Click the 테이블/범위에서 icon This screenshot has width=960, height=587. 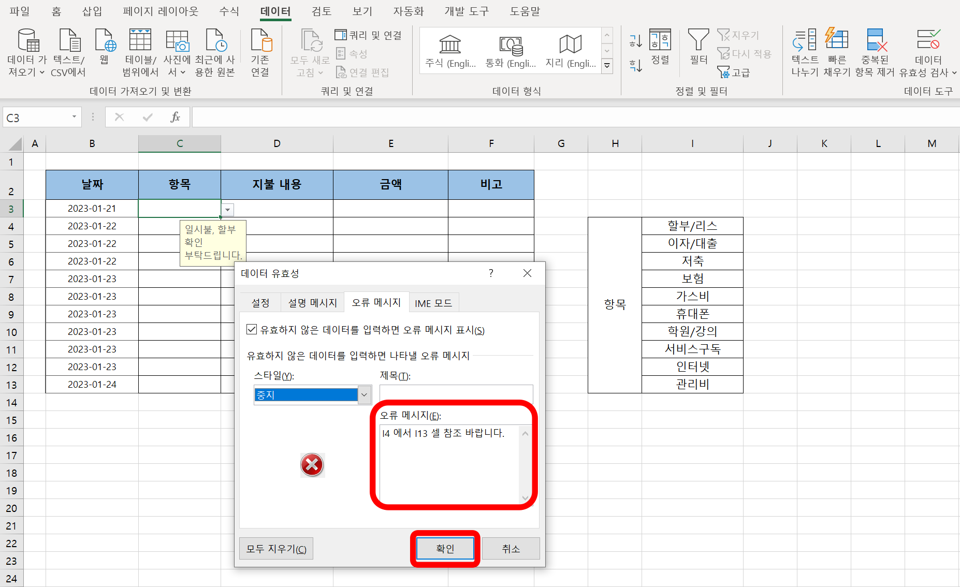click(x=140, y=41)
